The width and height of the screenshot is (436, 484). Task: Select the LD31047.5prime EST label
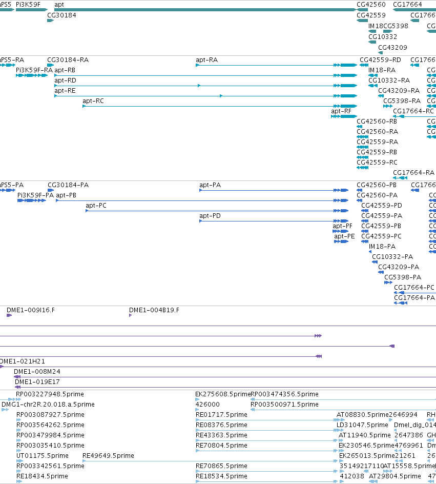pyautogui.click(x=362, y=425)
